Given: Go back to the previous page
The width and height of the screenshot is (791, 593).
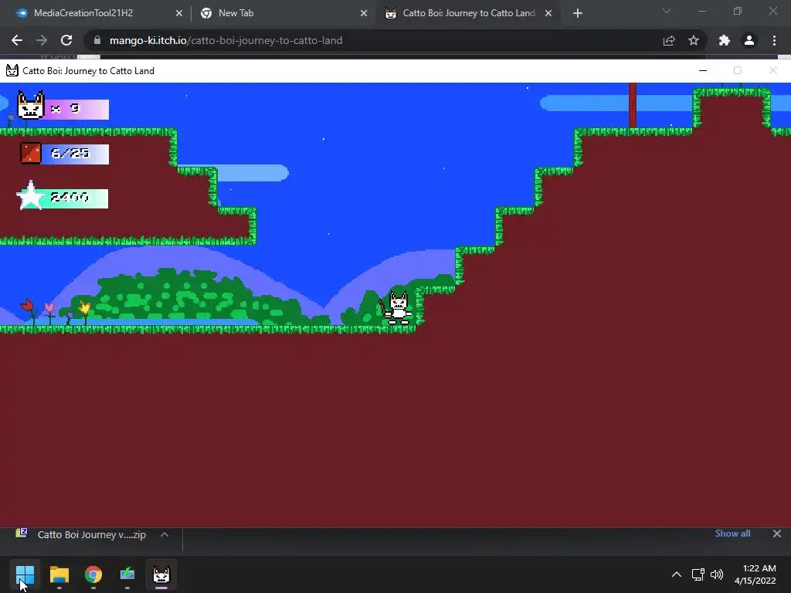Looking at the screenshot, I should [x=17, y=40].
